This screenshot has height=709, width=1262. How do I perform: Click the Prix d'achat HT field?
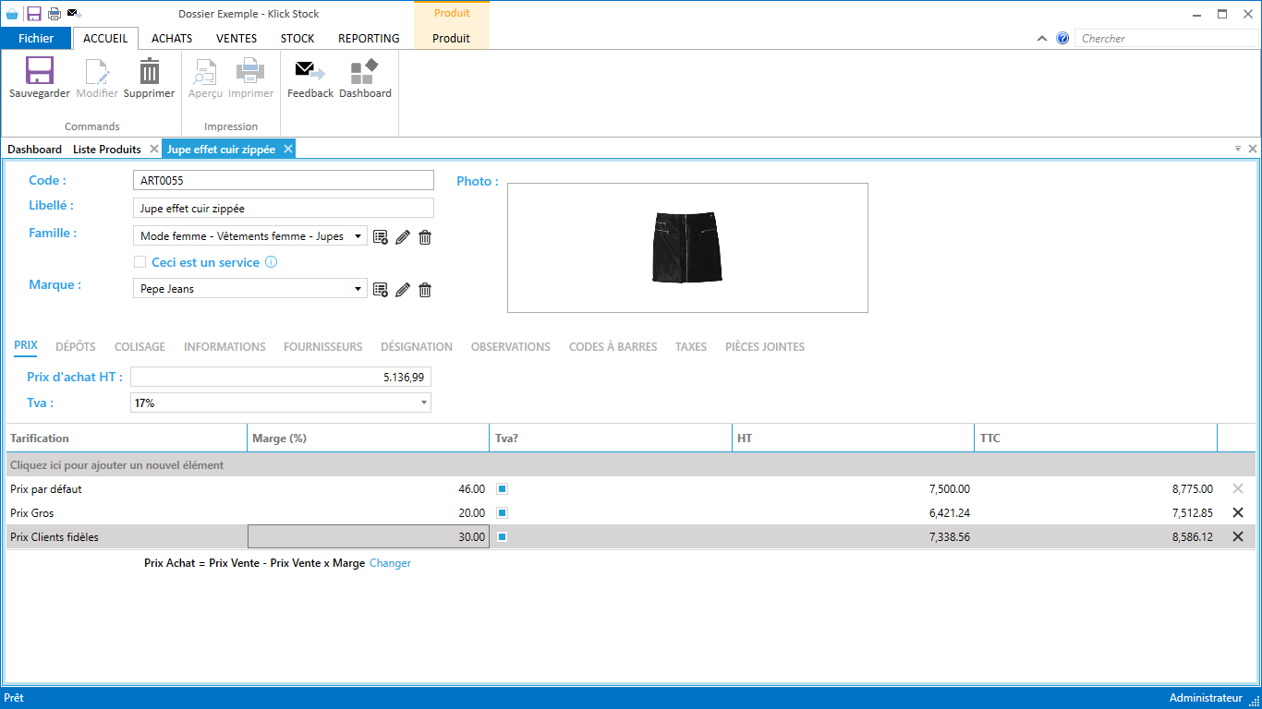pyautogui.click(x=281, y=377)
